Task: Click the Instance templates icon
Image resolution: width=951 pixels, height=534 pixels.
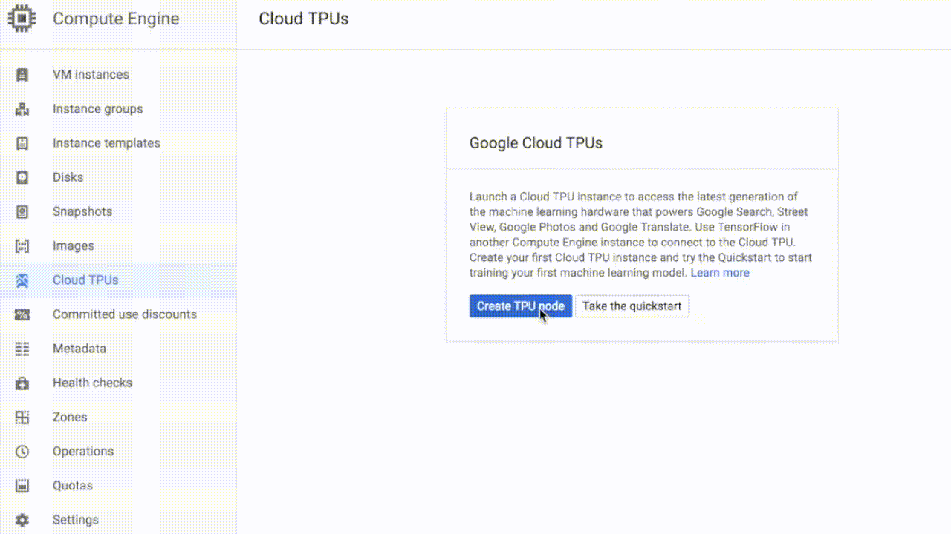Action: tap(22, 143)
